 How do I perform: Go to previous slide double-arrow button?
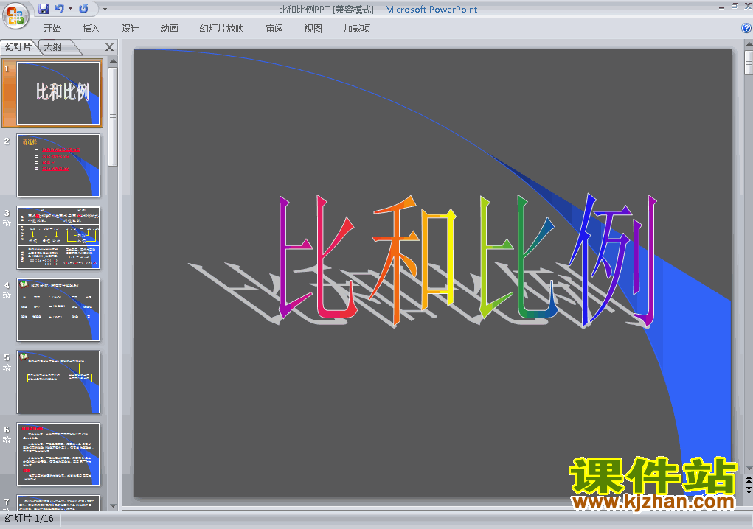coord(749,480)
